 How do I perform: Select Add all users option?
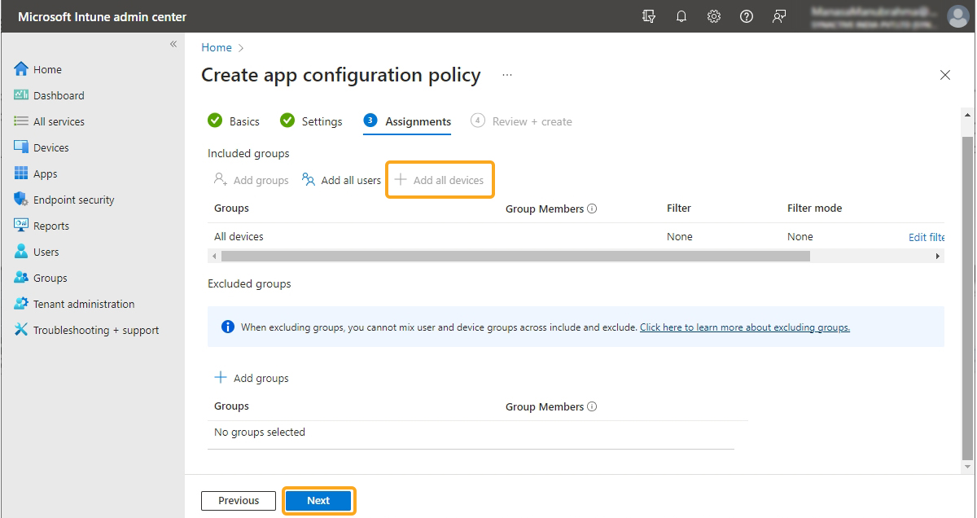click(341, 180)
